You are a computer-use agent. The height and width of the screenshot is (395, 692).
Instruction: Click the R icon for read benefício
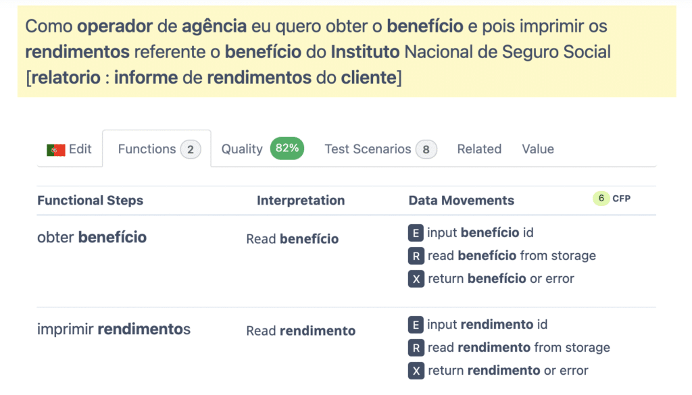click(x=416, y=256)
